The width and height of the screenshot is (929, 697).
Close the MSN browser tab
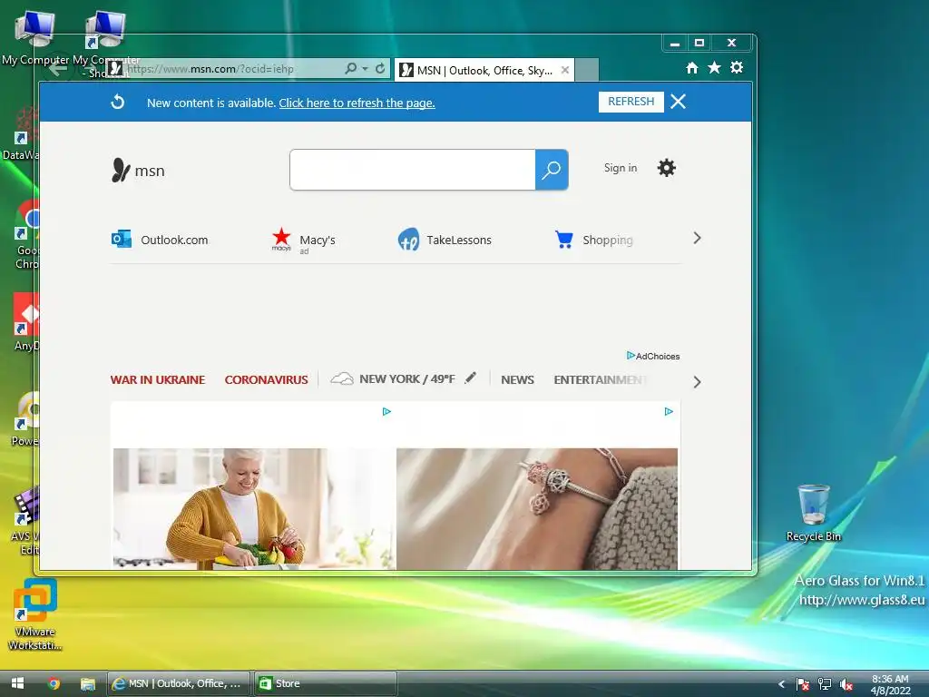pyautogui.click(x=564, y=70)
